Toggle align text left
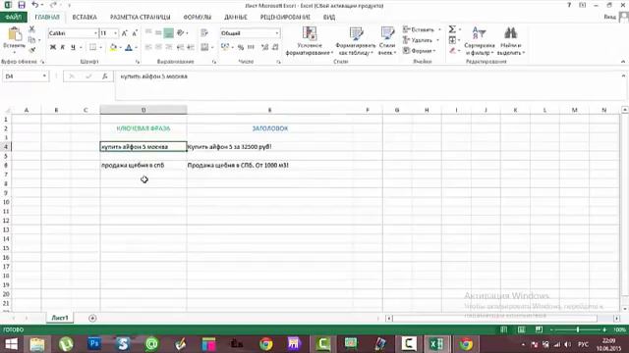The height and width of the screenshot is (353, 629). (148, 47)
